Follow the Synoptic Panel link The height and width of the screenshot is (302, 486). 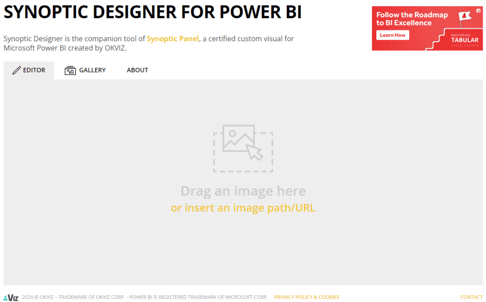(173, 39)
